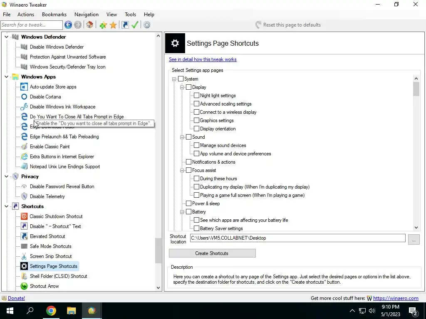Collapse the Sound node in settings list
Image resolution: width=426 pixels, height=319 pixels.
coord(182,137)
